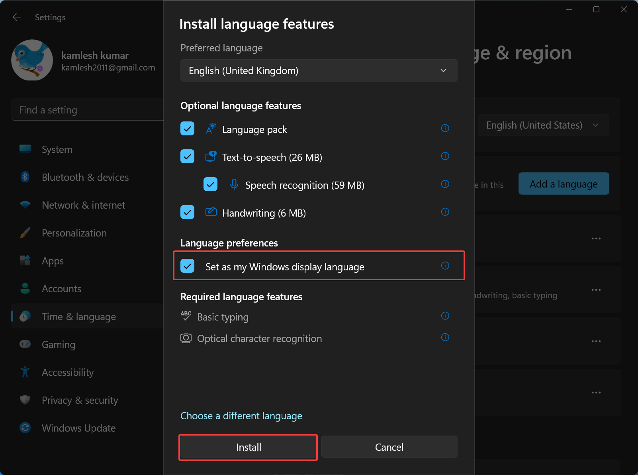Open the Accounts settings page
The height and width of the screenshot is (475, 638).
click(88, 289)
